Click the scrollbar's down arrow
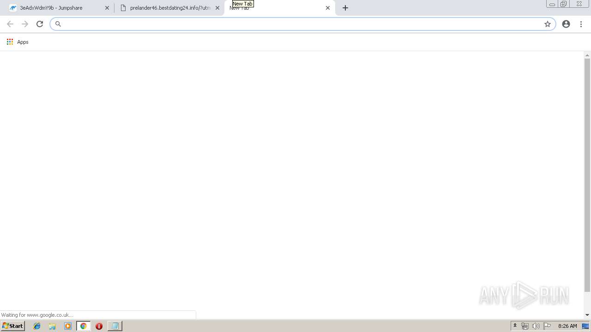 point(587,315)
